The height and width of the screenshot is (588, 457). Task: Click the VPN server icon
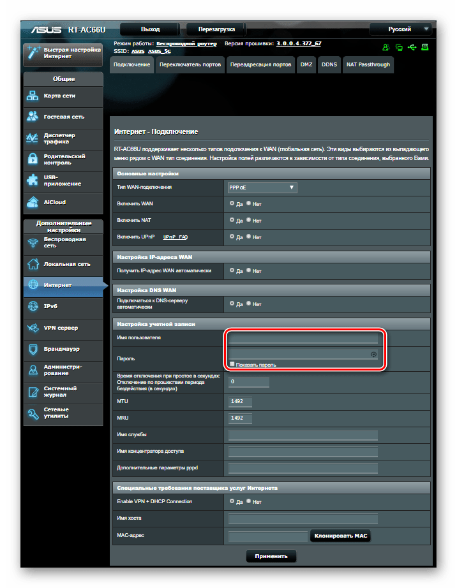(33, 328)
